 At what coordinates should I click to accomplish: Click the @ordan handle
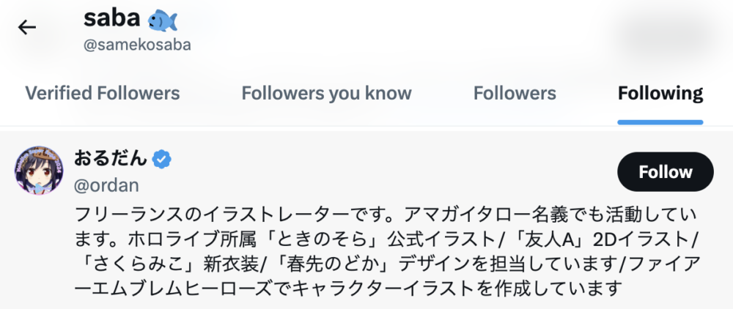click(106, 185)
